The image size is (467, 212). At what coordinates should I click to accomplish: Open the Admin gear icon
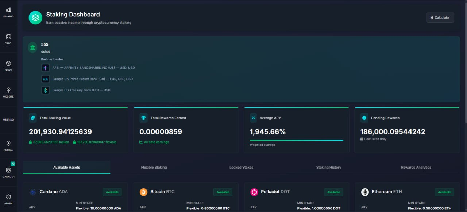pyautogui.click(x=8, y=197)
